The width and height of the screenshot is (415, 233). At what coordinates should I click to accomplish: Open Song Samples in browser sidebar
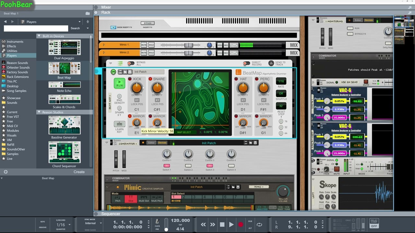coord(17,91)
